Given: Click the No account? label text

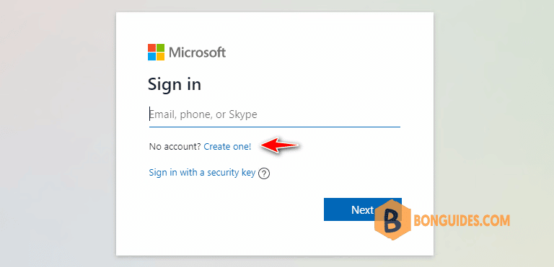Looking at the screenshot, I should tap(175, 146).
